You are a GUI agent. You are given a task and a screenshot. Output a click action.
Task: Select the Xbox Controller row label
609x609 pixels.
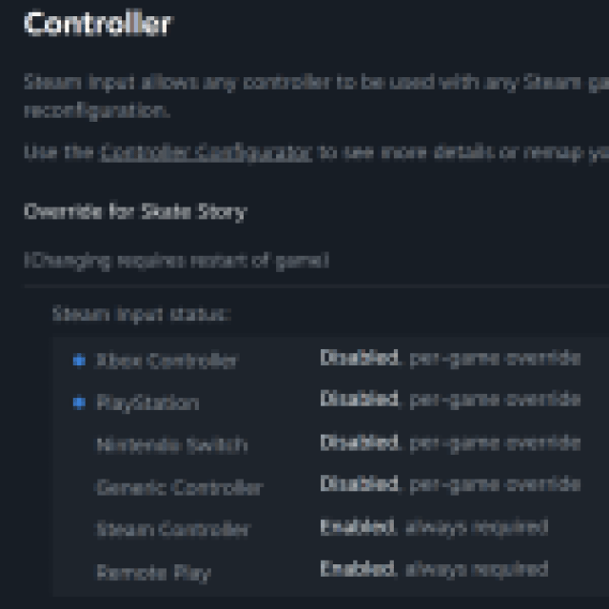pos(167,361)
